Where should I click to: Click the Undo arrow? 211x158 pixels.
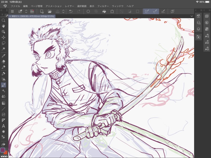pos(71,11)
